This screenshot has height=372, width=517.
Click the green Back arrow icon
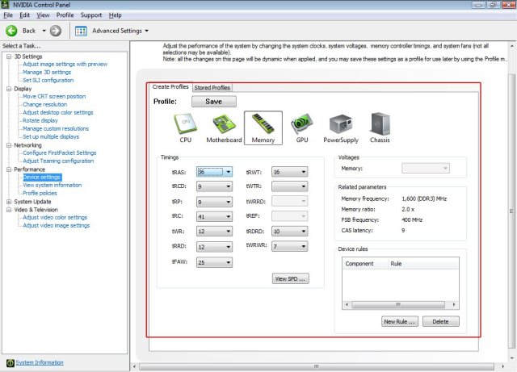click(x=11, y=31)
